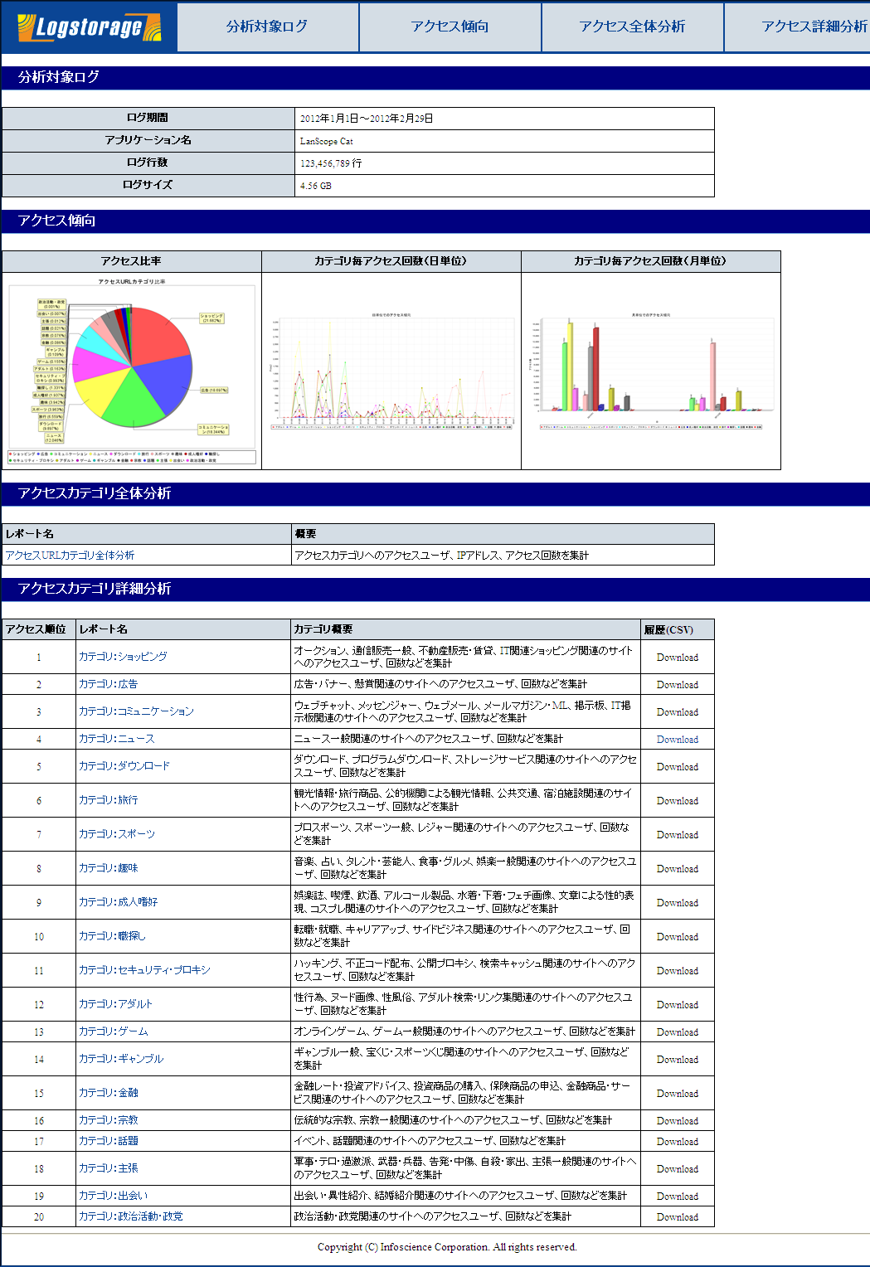Go to the アクセス全体分析 tab
The width and height of the screenshot is (870, 1267).
633,27
